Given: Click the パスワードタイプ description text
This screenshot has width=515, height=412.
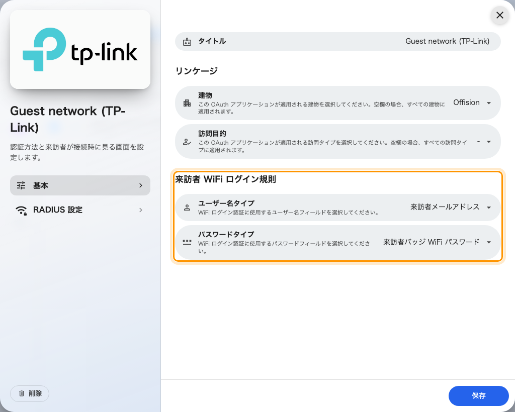Looking at the screenshot, I should point(284,247).
